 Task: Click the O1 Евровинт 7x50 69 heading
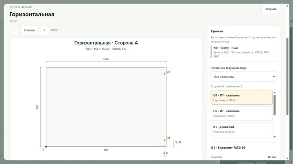(228, 148)
